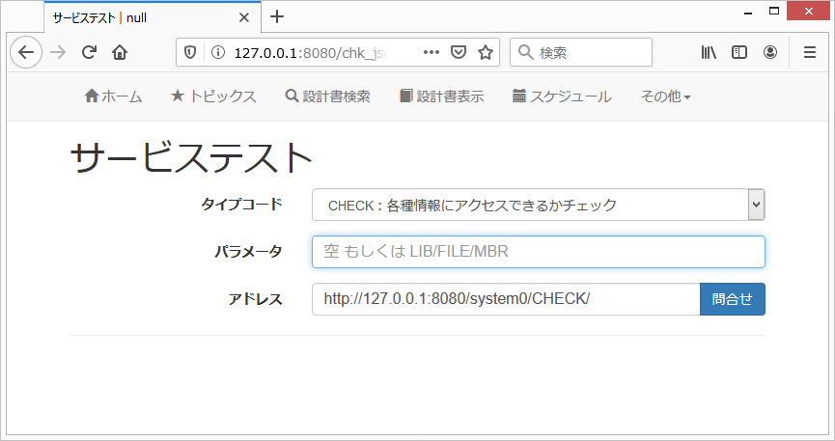Image resolution: width=835 pixels, height=441 pixels.
Task: Click the forward navigation arrow
Action: 58,52
